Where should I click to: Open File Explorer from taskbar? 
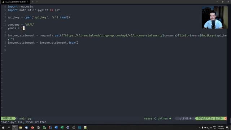point(21,127)
